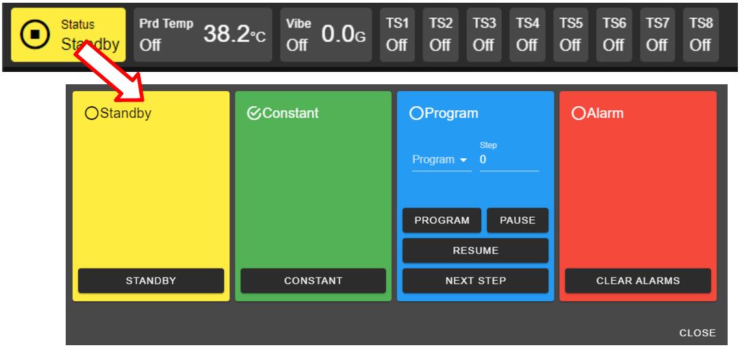Click the PAUSE button
Screen dimensions: 742x350
tap(517, 221)
